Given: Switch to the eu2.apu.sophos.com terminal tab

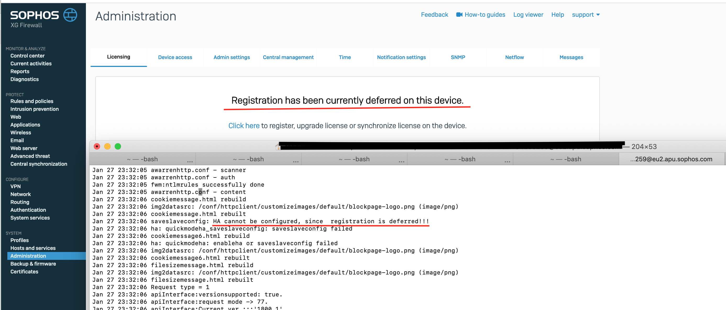Looking at the screenshot, I should click(x=671, y=159).
